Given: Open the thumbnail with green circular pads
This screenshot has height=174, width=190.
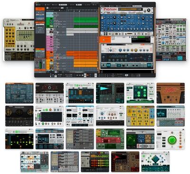Looking at the screenshot, I should click(x=140, y=93).
